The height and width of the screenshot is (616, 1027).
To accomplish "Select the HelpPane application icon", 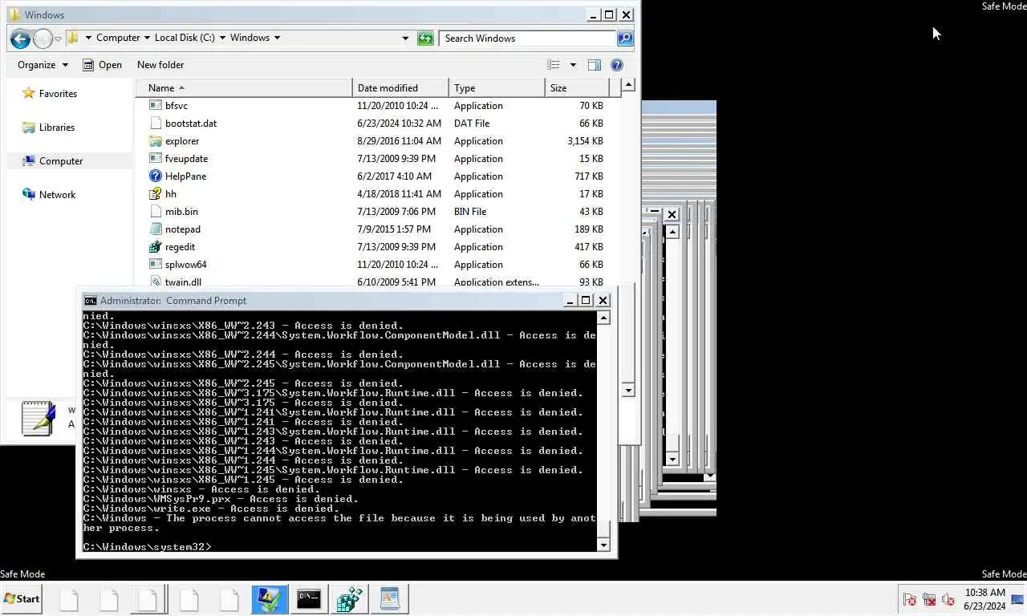I will pyautogui.click(x=156, y=176).
